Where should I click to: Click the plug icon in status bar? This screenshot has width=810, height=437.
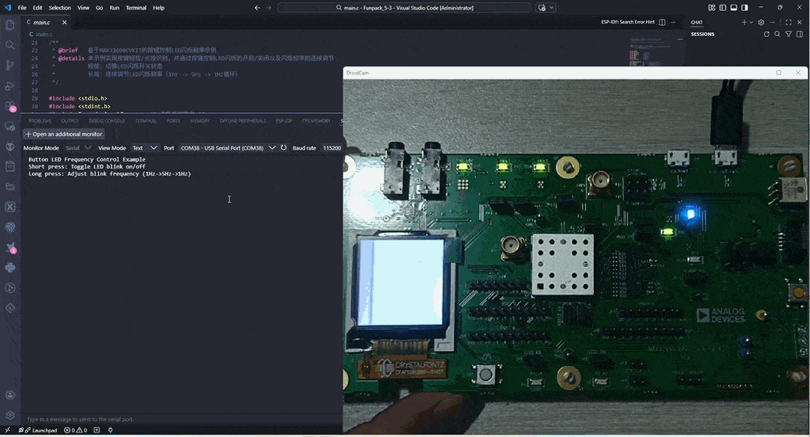[x=110, y=430]
